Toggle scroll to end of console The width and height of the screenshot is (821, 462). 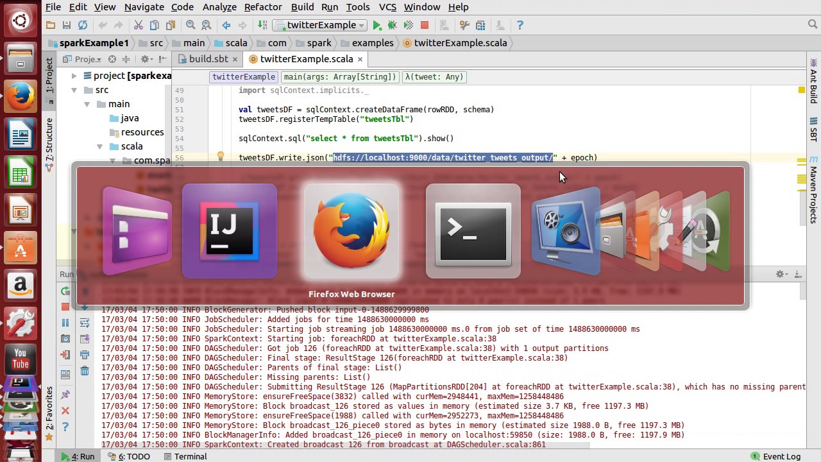click(x=85, y=339)
